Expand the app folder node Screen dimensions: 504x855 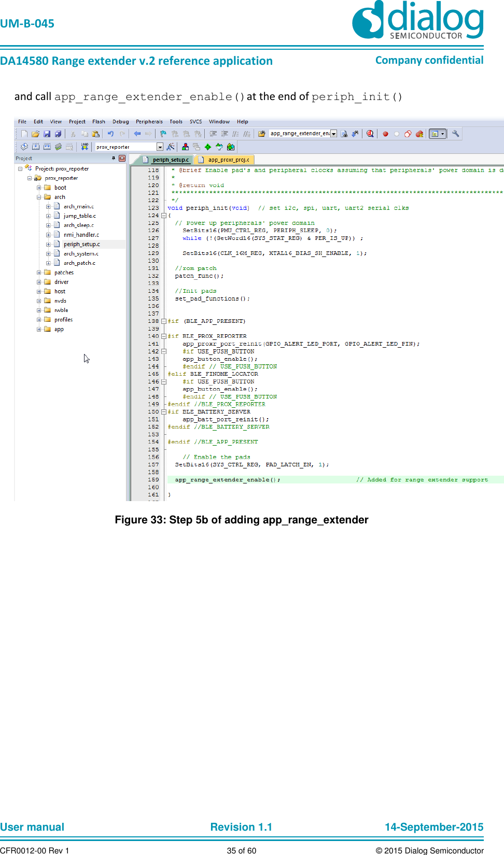coord(39,329)
